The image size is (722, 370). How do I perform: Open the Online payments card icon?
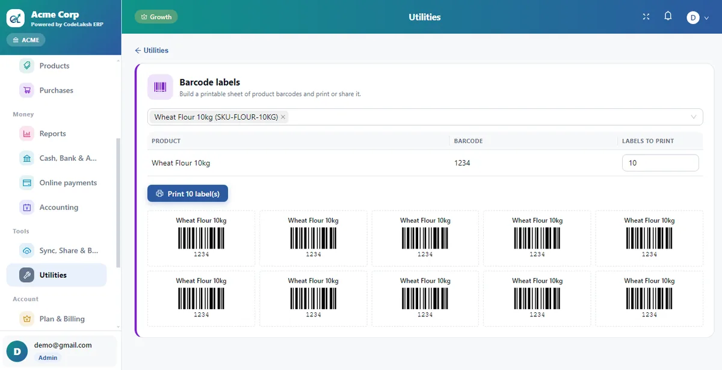(x=26, y=183)
